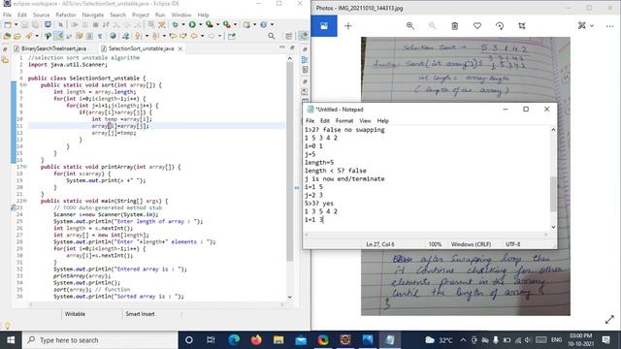Image resolution: width=621 pixels, height=349 pixels.
Task: Open the Eclipse Navigate menu
Action: (93, 16)
